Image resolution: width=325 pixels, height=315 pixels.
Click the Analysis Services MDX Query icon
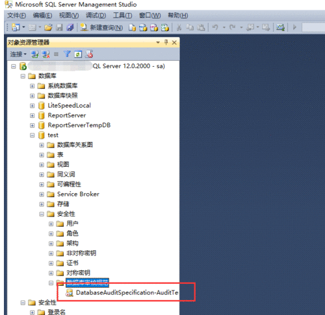coord(143,27)
